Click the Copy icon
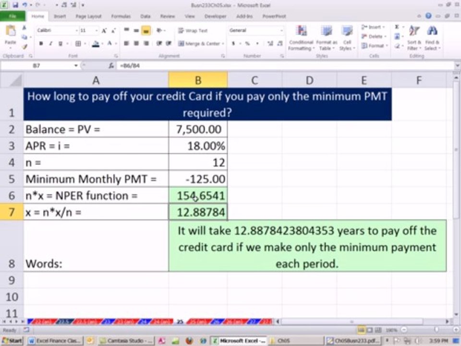The width and height of the screenshot is (461, 346). click(x=24, y=37)
